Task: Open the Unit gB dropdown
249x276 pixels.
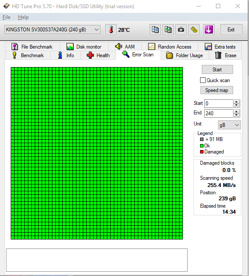Action: pyautogui.click(x=229, y=125)
